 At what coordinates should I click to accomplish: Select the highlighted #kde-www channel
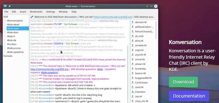point(18,28)
